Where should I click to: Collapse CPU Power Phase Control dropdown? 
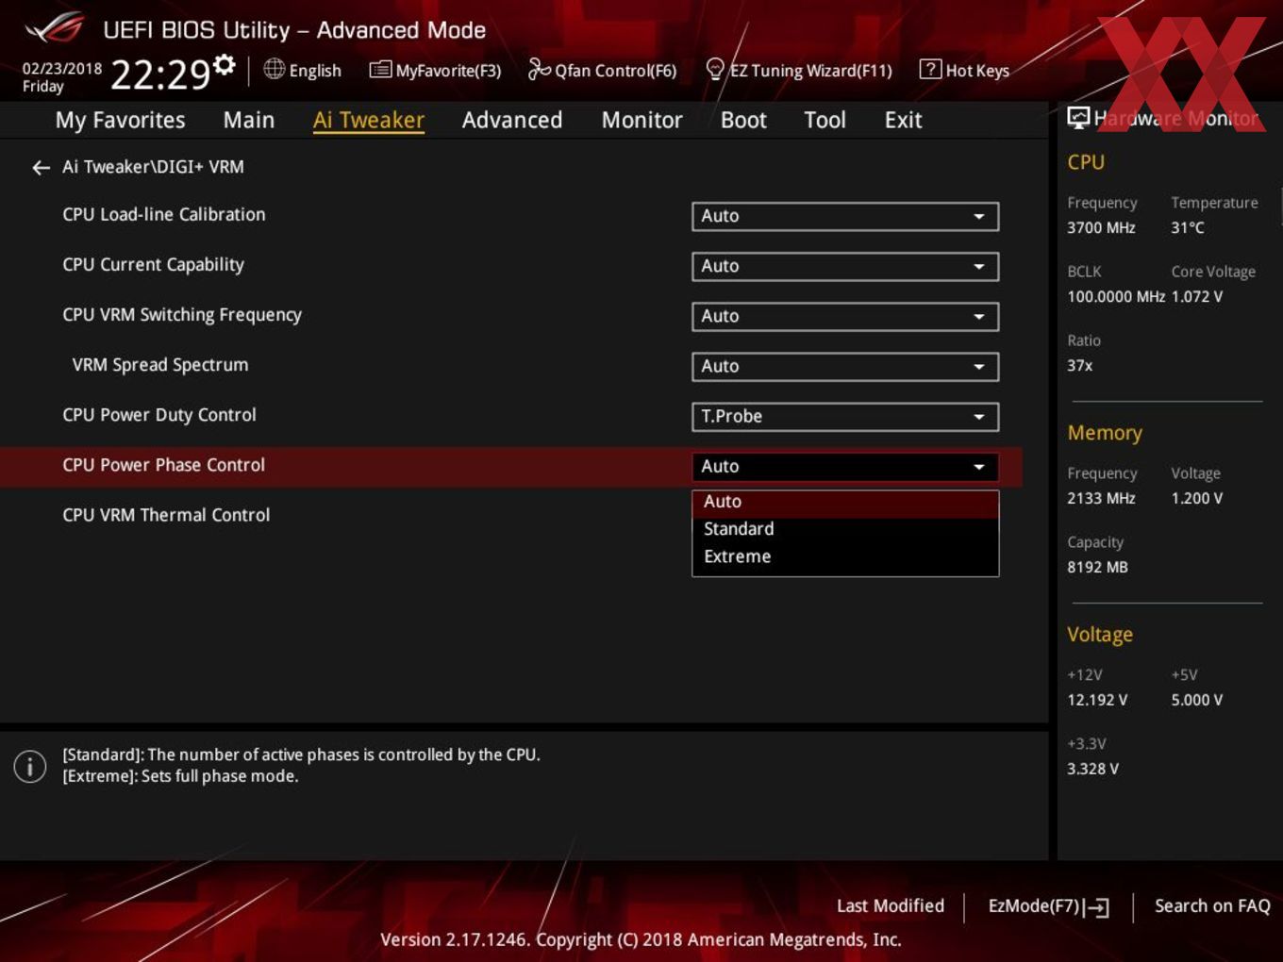(845, 466)
